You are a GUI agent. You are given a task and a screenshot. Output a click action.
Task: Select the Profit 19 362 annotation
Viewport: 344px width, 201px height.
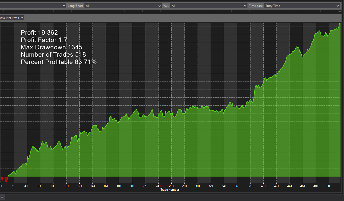pyautogui.click(x=39, y=32)
